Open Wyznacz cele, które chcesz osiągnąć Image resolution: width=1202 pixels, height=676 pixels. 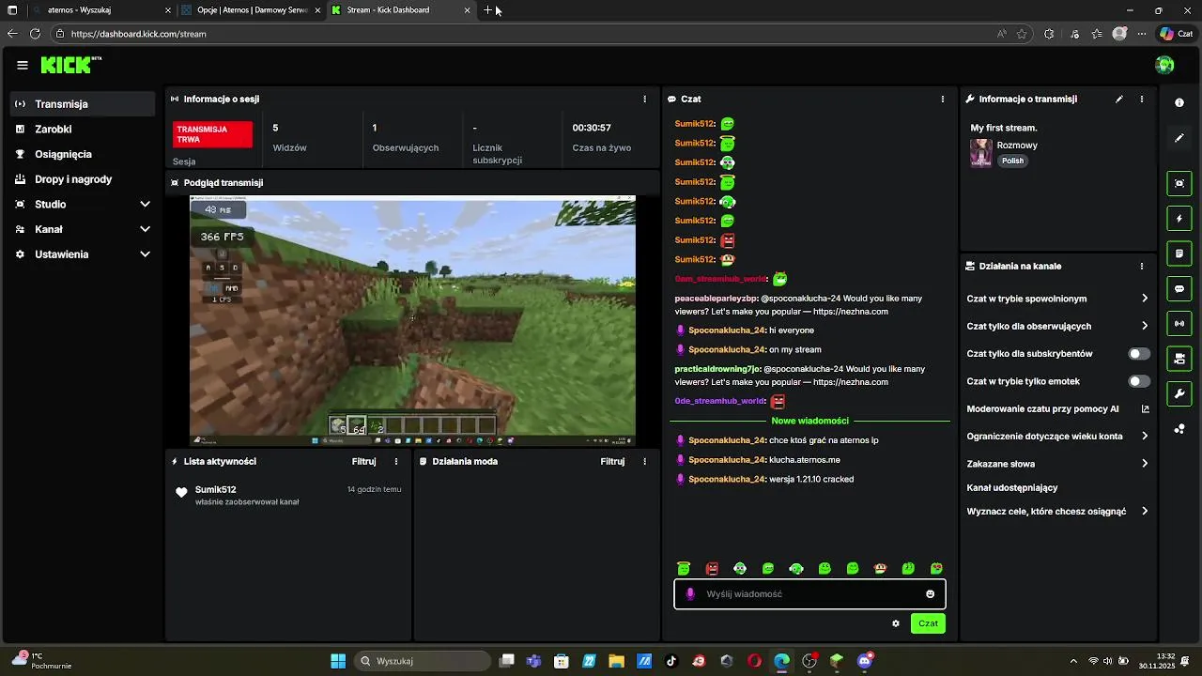coord(1057,512)
